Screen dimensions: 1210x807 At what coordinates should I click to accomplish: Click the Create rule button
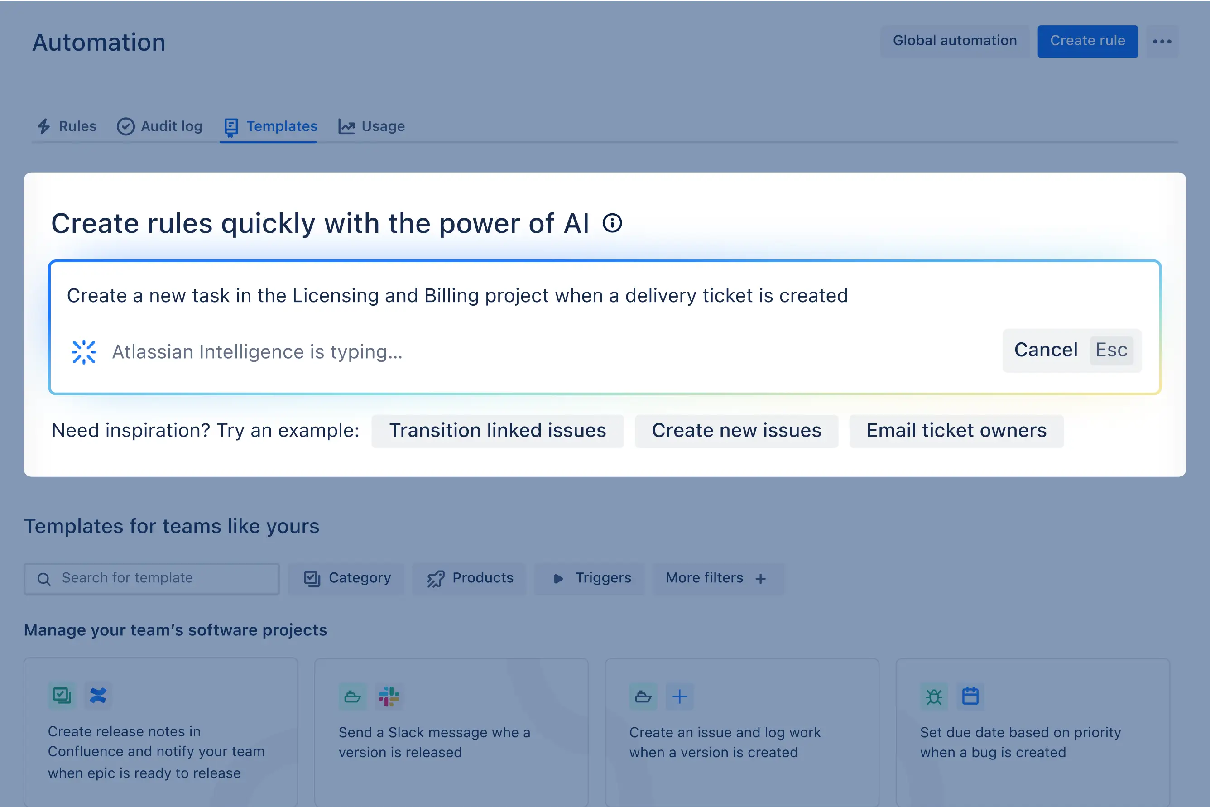coord(1088,41)
